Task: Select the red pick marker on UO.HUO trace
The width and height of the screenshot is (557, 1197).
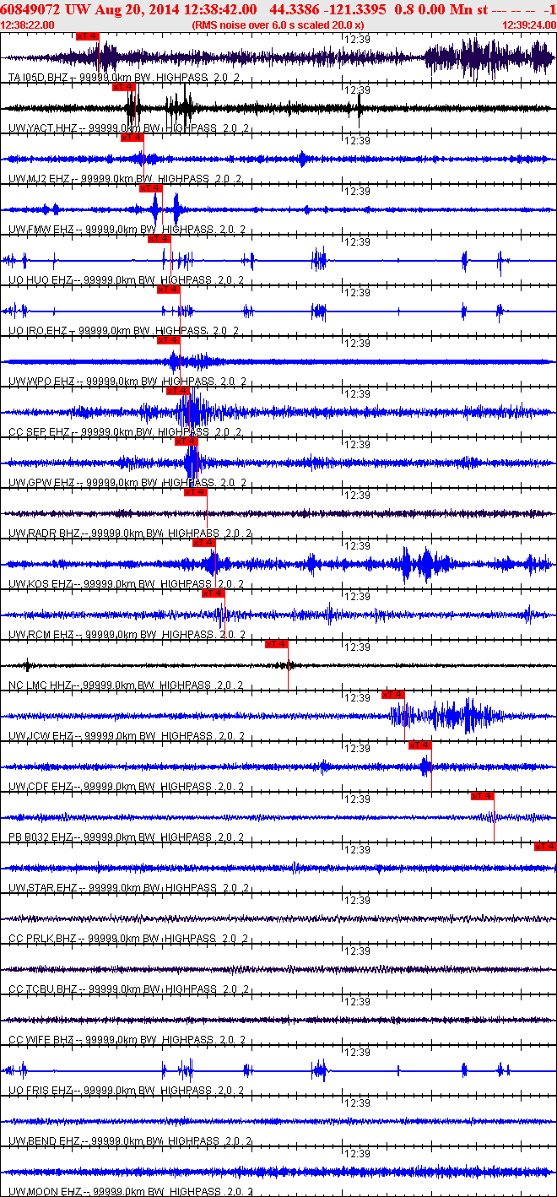Action: tap(160, 239)
